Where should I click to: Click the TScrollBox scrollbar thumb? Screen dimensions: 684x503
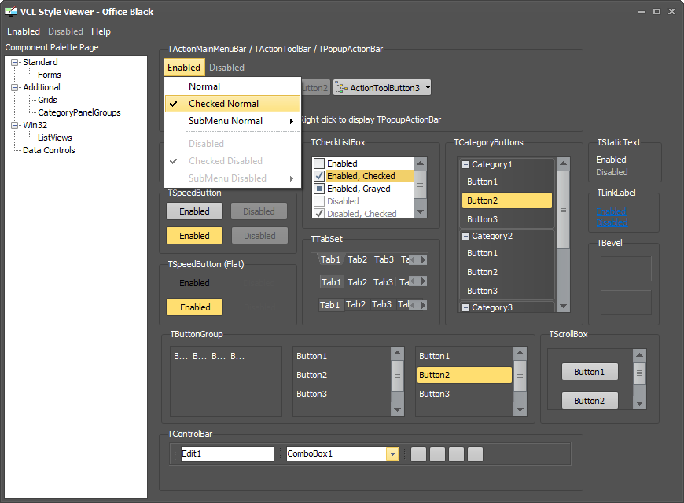pos(639,373)
